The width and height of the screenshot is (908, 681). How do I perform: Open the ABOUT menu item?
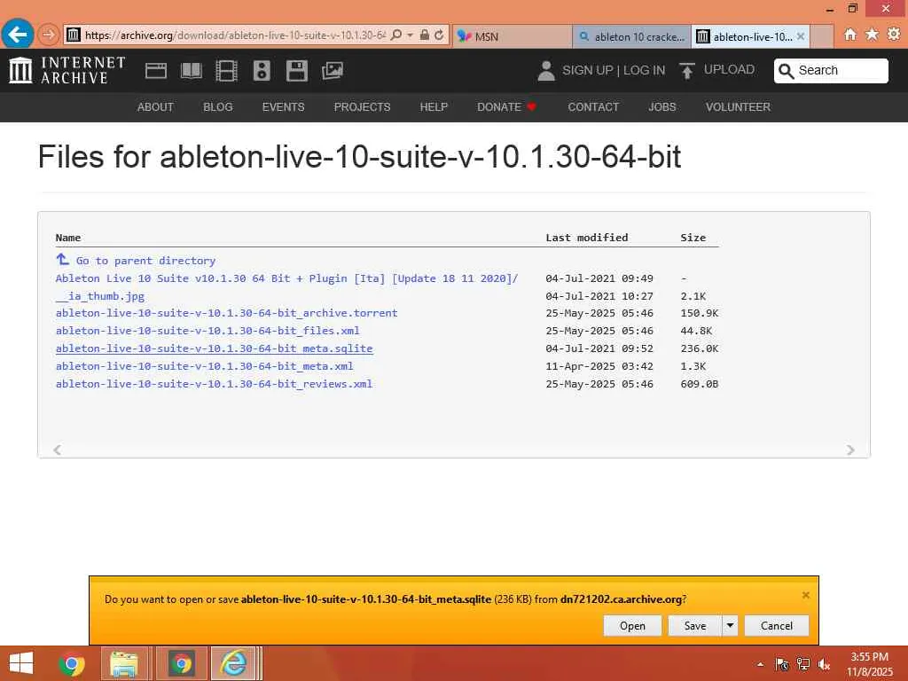coord(155,107)
